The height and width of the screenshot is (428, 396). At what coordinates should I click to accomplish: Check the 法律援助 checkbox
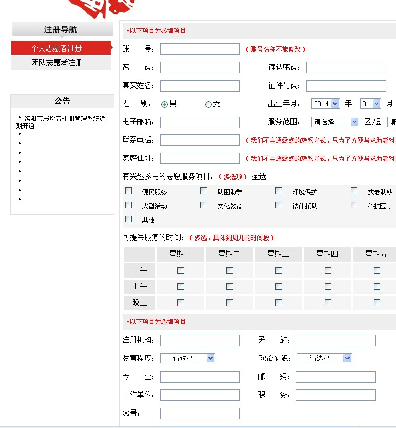click(279, 205)
